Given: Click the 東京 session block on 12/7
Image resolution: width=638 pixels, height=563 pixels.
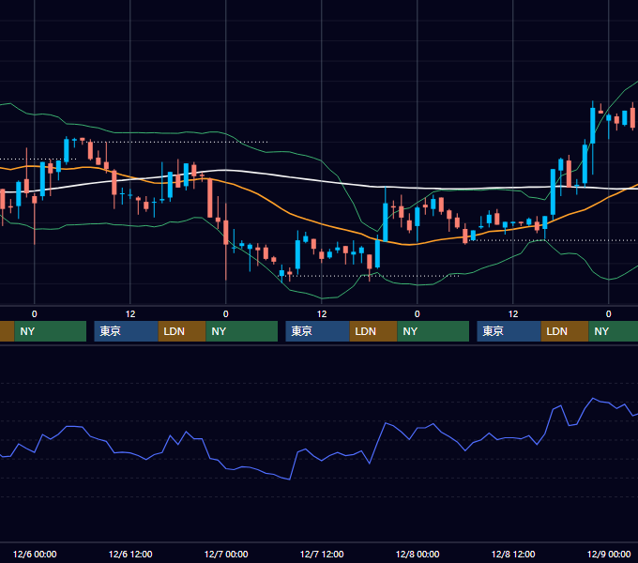Looking at the screenshot, I should pyautogui.click(x=317, y=331).
